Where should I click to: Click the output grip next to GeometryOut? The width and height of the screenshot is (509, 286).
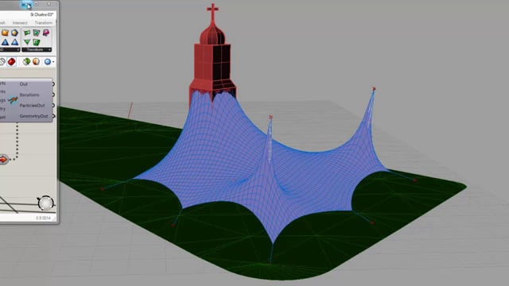point(53,116)
